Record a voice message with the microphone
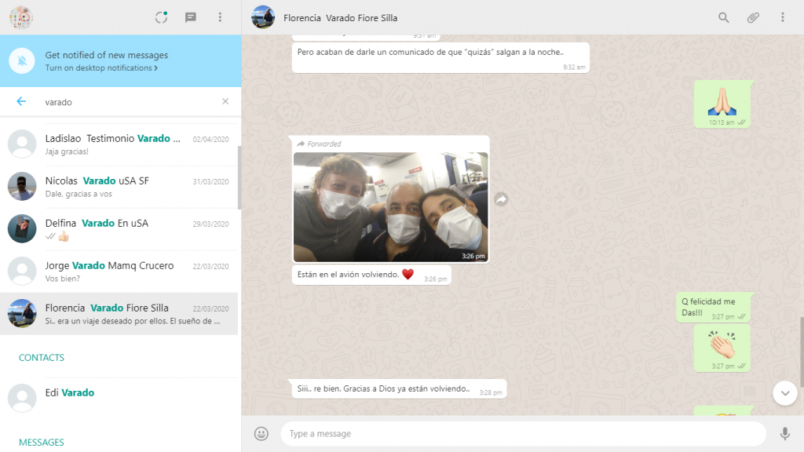The height and width of the screenshot is (452, 804). (x=785, y=433)
